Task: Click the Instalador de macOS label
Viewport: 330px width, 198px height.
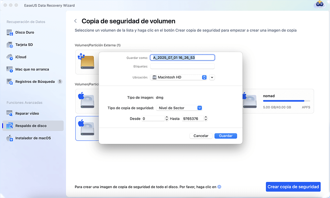Action: click(x=33, y=138)
